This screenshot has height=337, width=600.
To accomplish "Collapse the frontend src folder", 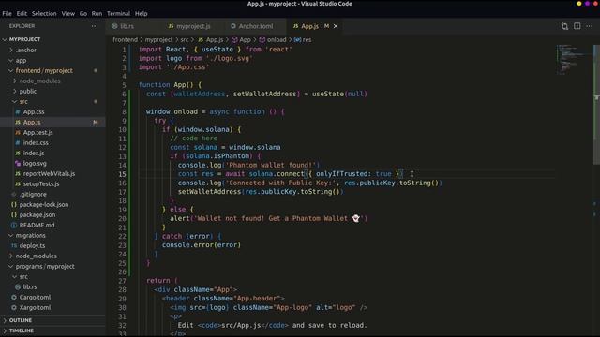I will point(23,102).
